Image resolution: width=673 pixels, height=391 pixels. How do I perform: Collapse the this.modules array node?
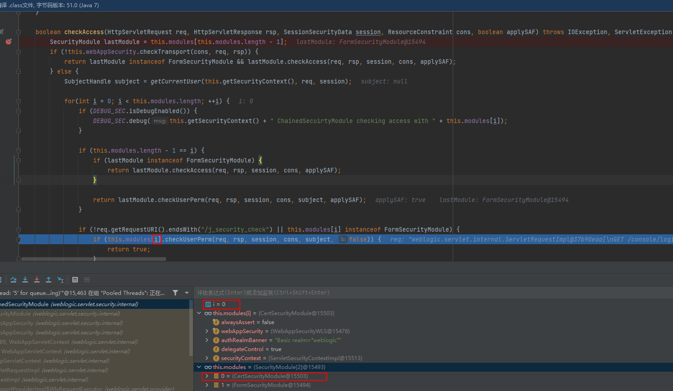(199, 367)
